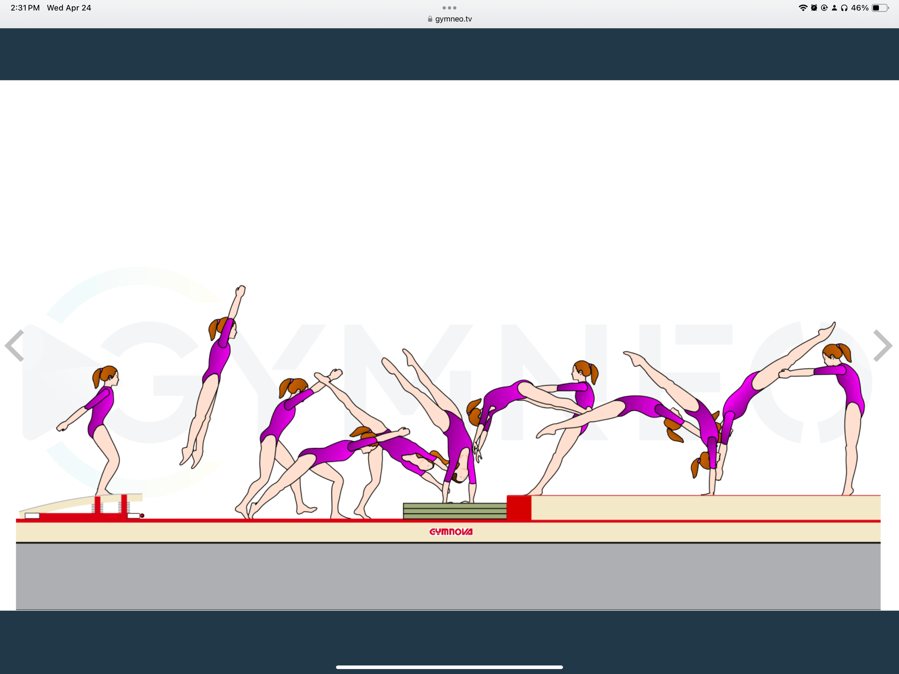Viewport: 899px width, 674px height.
Task: Tap the 46% battery percentage
Action: coord(859,8)
